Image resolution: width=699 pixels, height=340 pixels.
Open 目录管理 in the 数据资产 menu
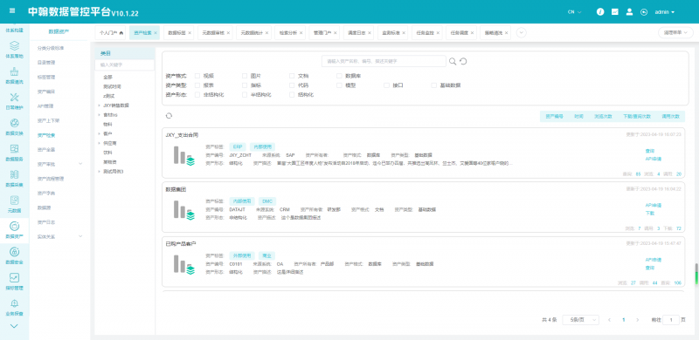tap(46, 62)
